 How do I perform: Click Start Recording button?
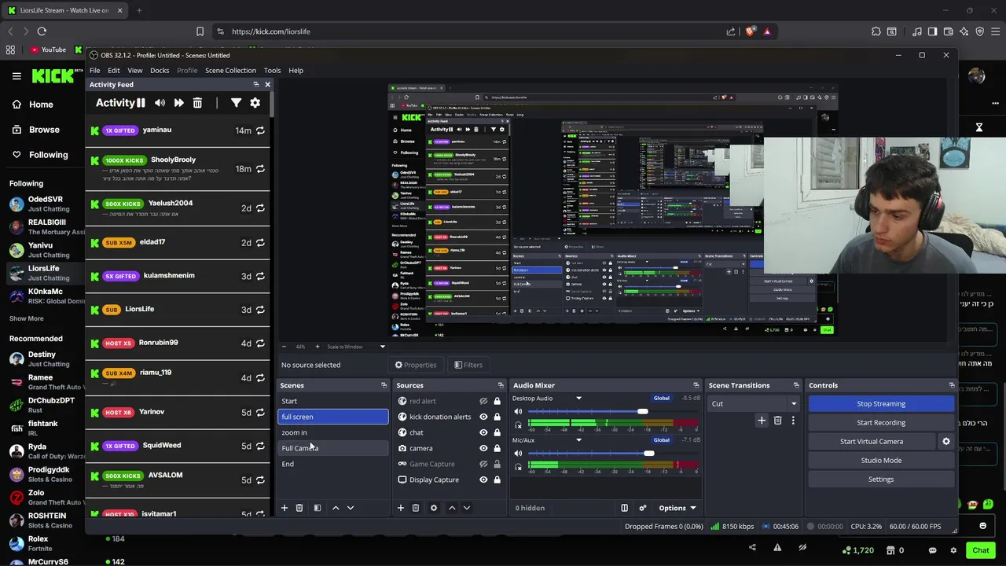(x=881, y=422)
